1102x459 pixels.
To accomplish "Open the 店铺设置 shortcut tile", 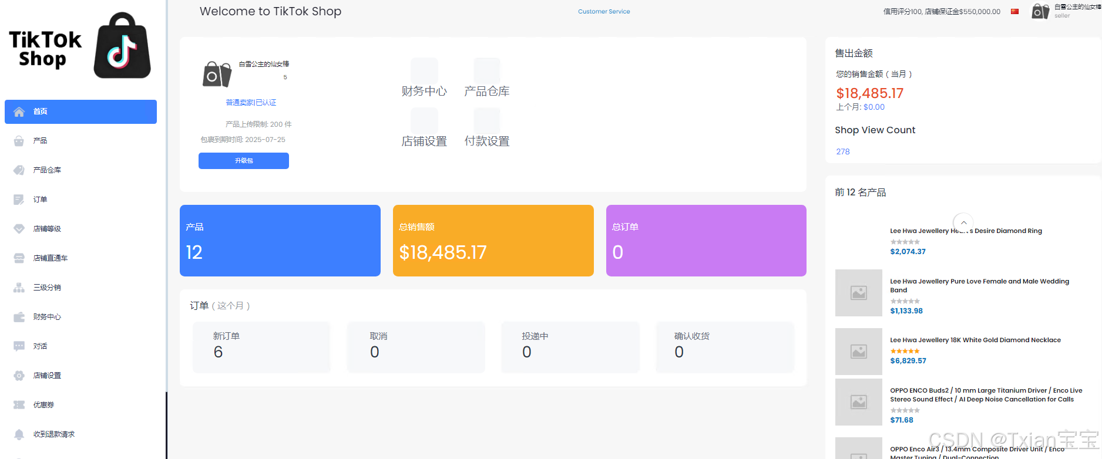I will point(424,128).
